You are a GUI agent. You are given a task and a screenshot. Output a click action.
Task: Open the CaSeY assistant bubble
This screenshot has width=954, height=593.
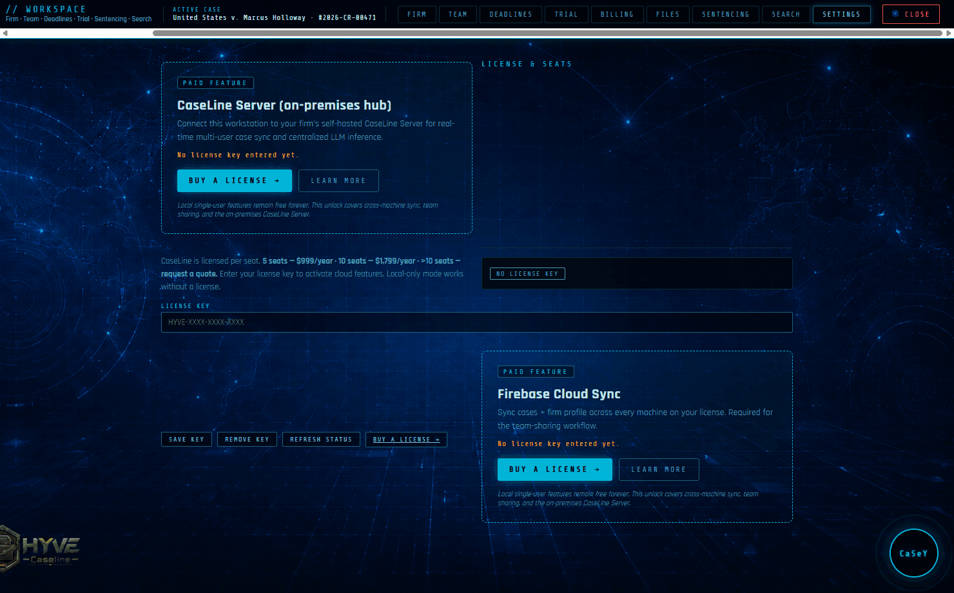coord(913,553)
